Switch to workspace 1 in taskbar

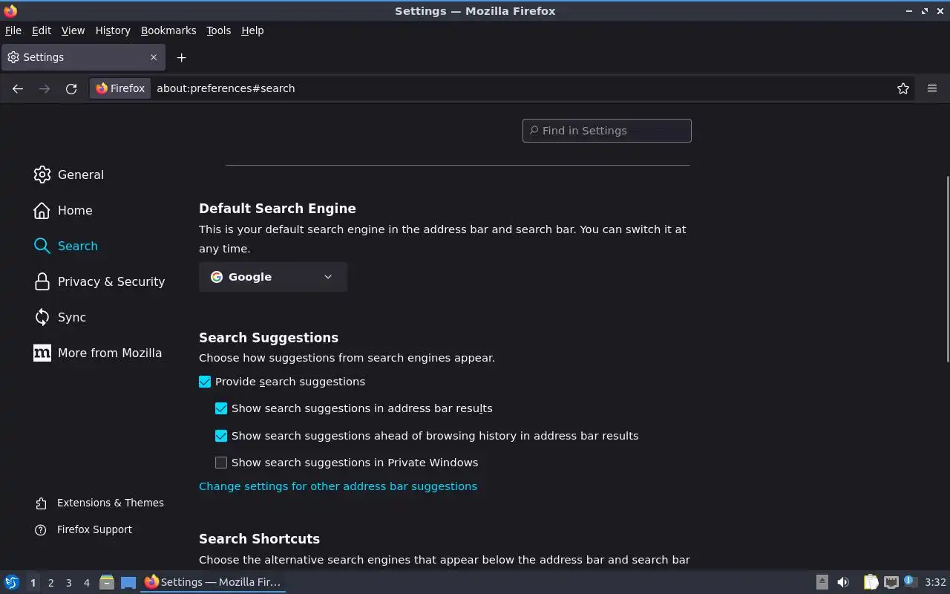point(33,583)
